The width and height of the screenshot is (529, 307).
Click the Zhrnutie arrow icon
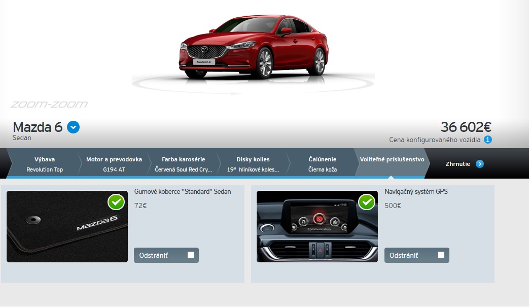479,164
